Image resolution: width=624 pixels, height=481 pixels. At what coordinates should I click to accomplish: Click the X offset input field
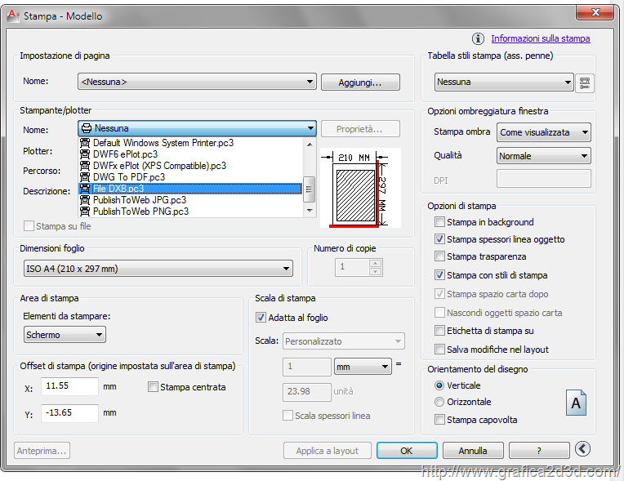(69, 386)
